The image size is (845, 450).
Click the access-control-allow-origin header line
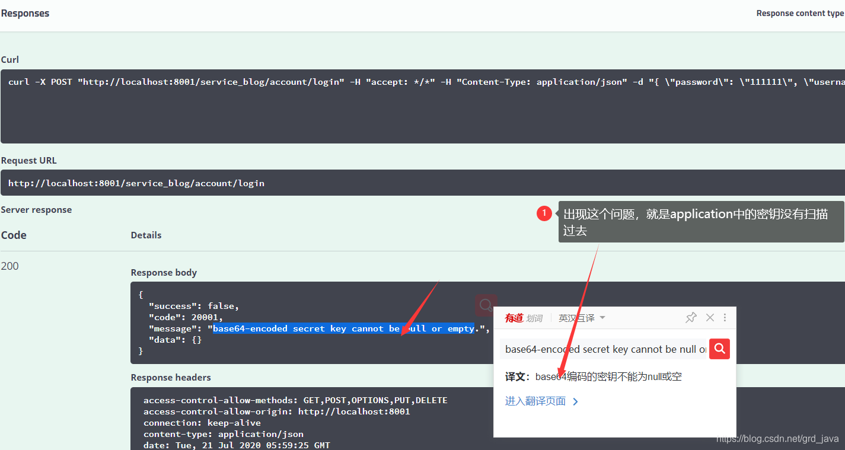(x=276, y=411)
